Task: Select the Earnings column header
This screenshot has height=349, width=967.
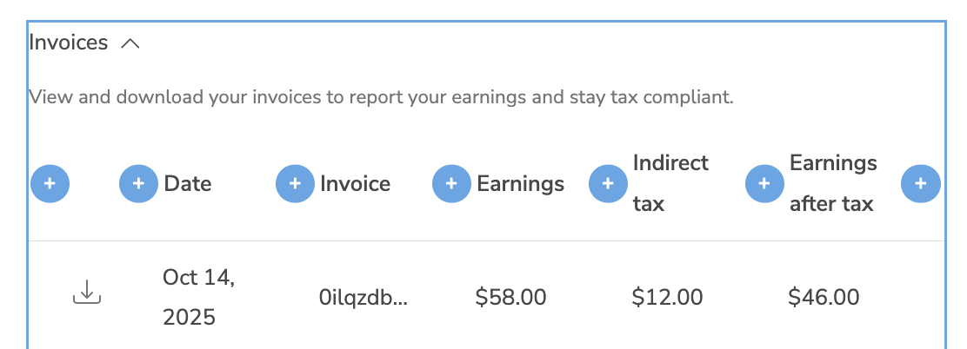Action: coord(520,184)
